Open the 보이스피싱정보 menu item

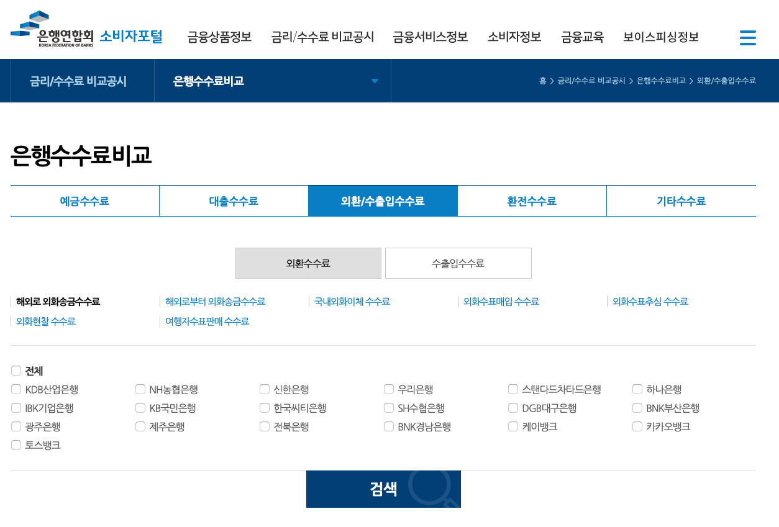[661, 37]
